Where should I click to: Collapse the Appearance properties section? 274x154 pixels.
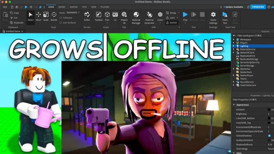coord(234,105)
